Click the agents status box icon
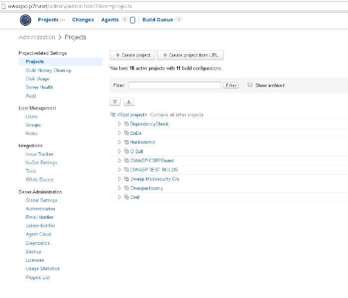This screenshot has height=298, width=348. [133, 20]
